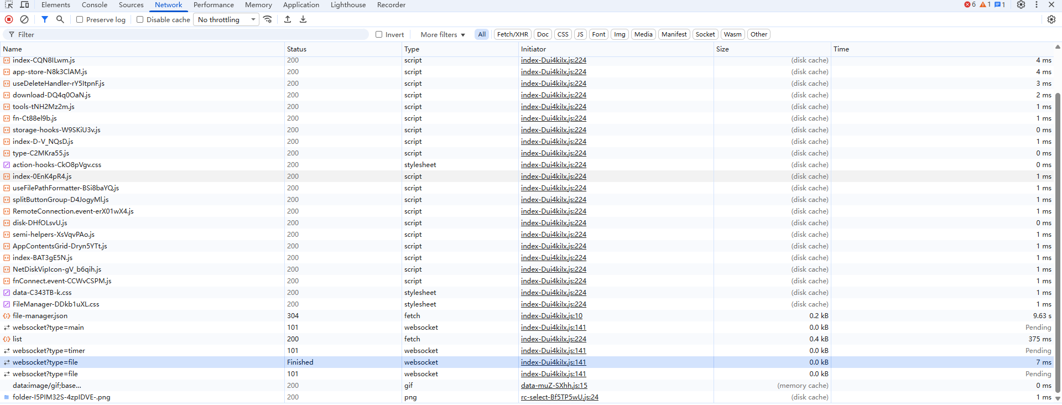This screenshot has height=405, width=1062.
Task: Switch to the Application tab
Action: coord(301,5)
